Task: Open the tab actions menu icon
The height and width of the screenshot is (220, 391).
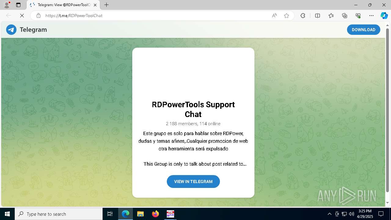Action: (x=18, y=5)
